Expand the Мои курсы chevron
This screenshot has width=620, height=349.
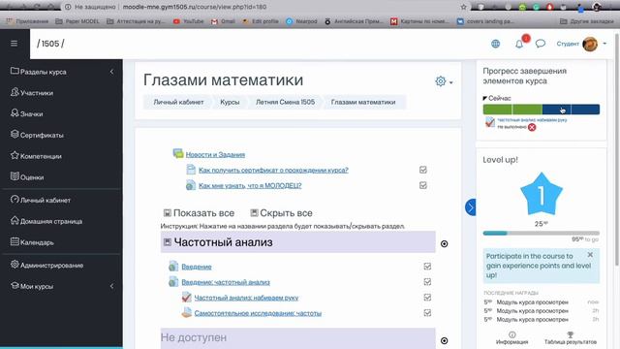coord(112,286)
